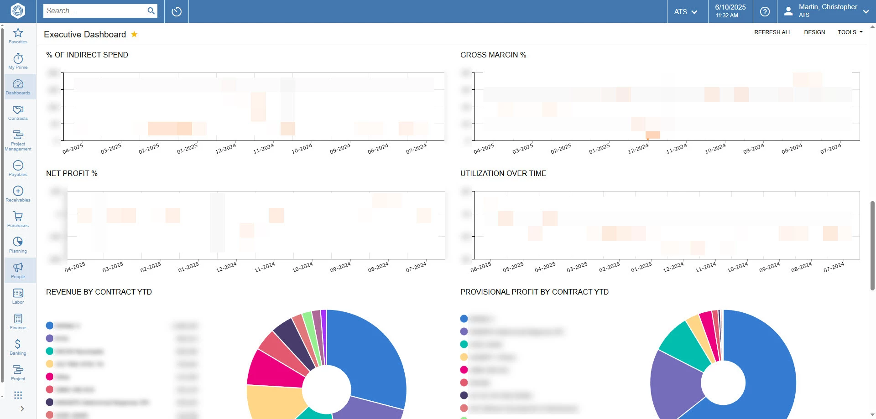The width and height of the screenshot is (876, 419).
Task: Open Project Management in sidebar
Action: tap(18, 140)
